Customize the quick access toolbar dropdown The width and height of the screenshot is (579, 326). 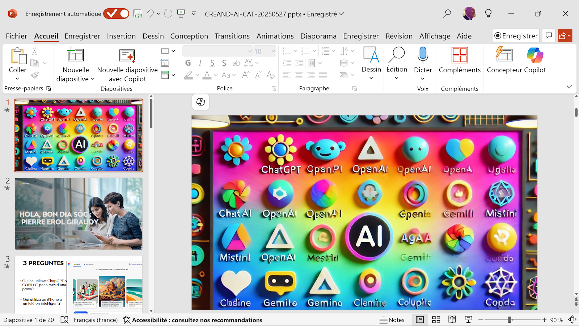pos(194,14)
